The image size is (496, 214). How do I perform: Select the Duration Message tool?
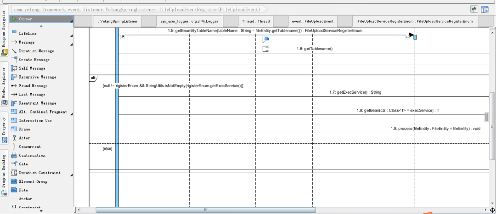click(36, 51)
